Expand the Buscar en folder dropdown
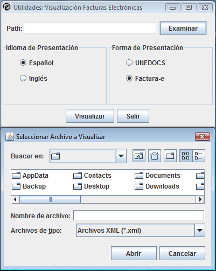Viewport: 216px width, 271px height. point(121,156)
